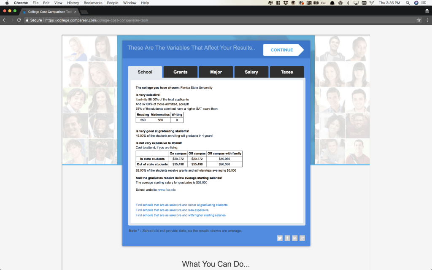
Task: Click out-of-state on campus cost $35,498
Action: [x=178, y=164]
